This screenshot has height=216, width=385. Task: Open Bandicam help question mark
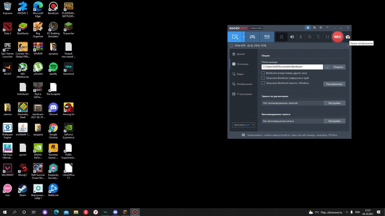pyautogui.click(x=327, y=28)
